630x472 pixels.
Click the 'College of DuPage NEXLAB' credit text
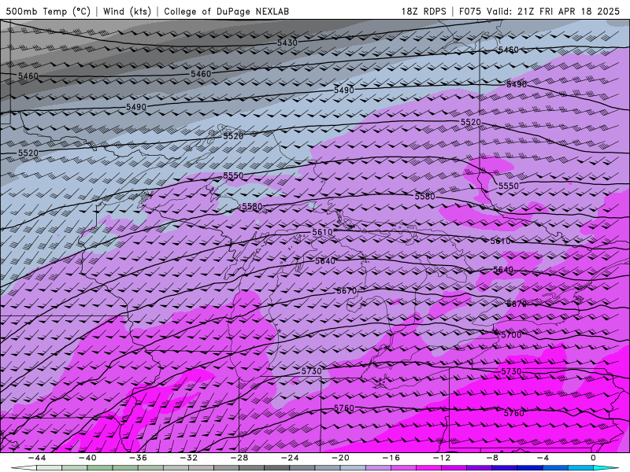(x=226, y=11)
